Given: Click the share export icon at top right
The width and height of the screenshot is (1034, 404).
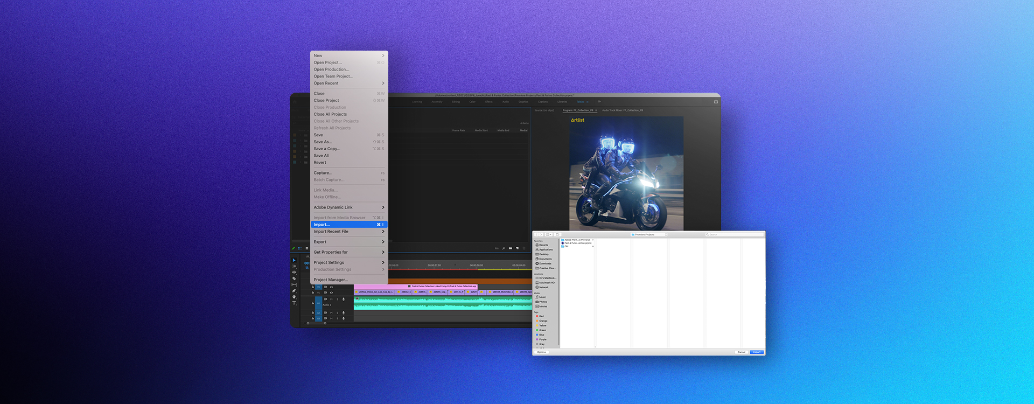Looking at the screenshot, I should [x=716, y=101].
